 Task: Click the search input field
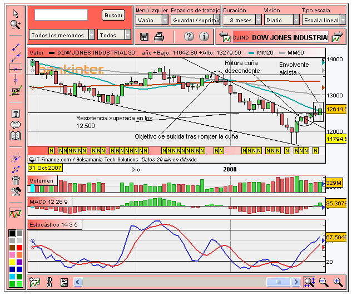coord(61,15)
